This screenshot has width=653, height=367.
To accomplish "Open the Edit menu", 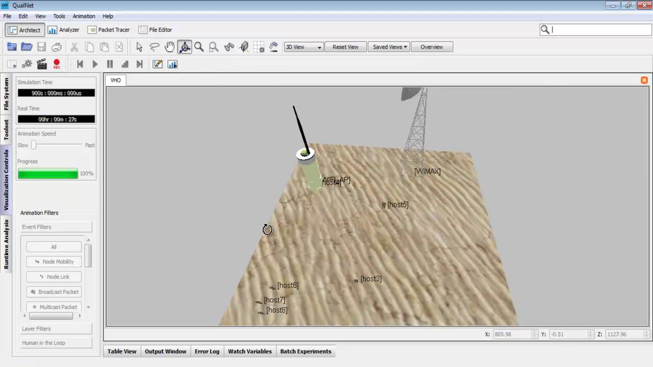I will (23, 16).
